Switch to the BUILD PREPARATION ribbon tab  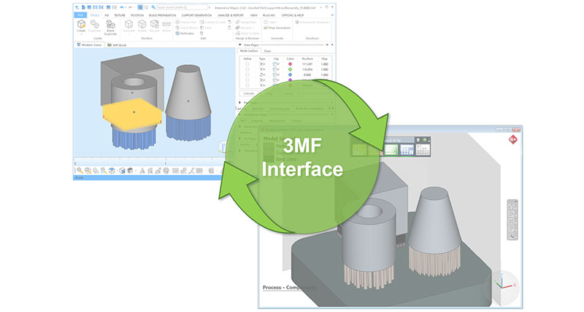click(x=162, y=15)
